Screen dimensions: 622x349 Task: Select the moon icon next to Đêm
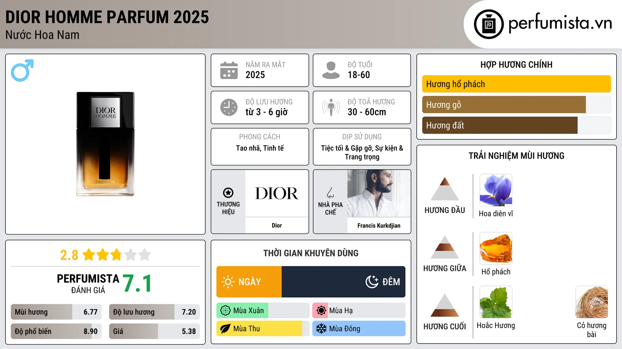(372, 282)
